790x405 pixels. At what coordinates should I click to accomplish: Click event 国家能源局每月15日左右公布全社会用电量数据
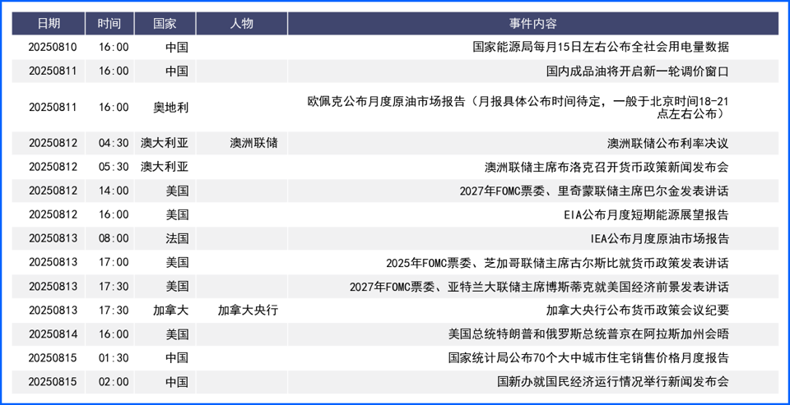(601, 48)
